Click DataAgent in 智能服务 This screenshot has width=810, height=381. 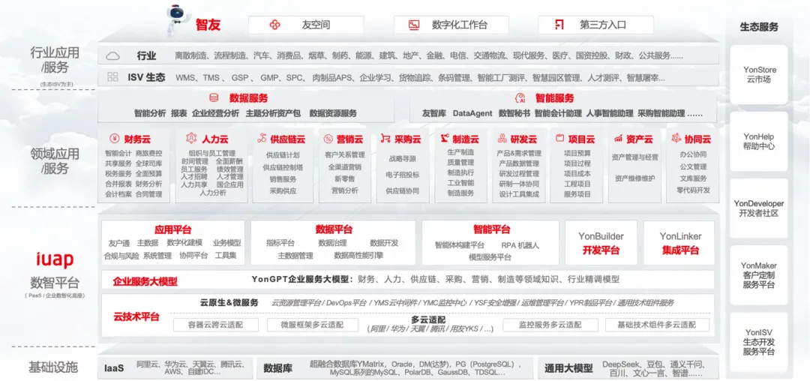[x=472, y=113]
